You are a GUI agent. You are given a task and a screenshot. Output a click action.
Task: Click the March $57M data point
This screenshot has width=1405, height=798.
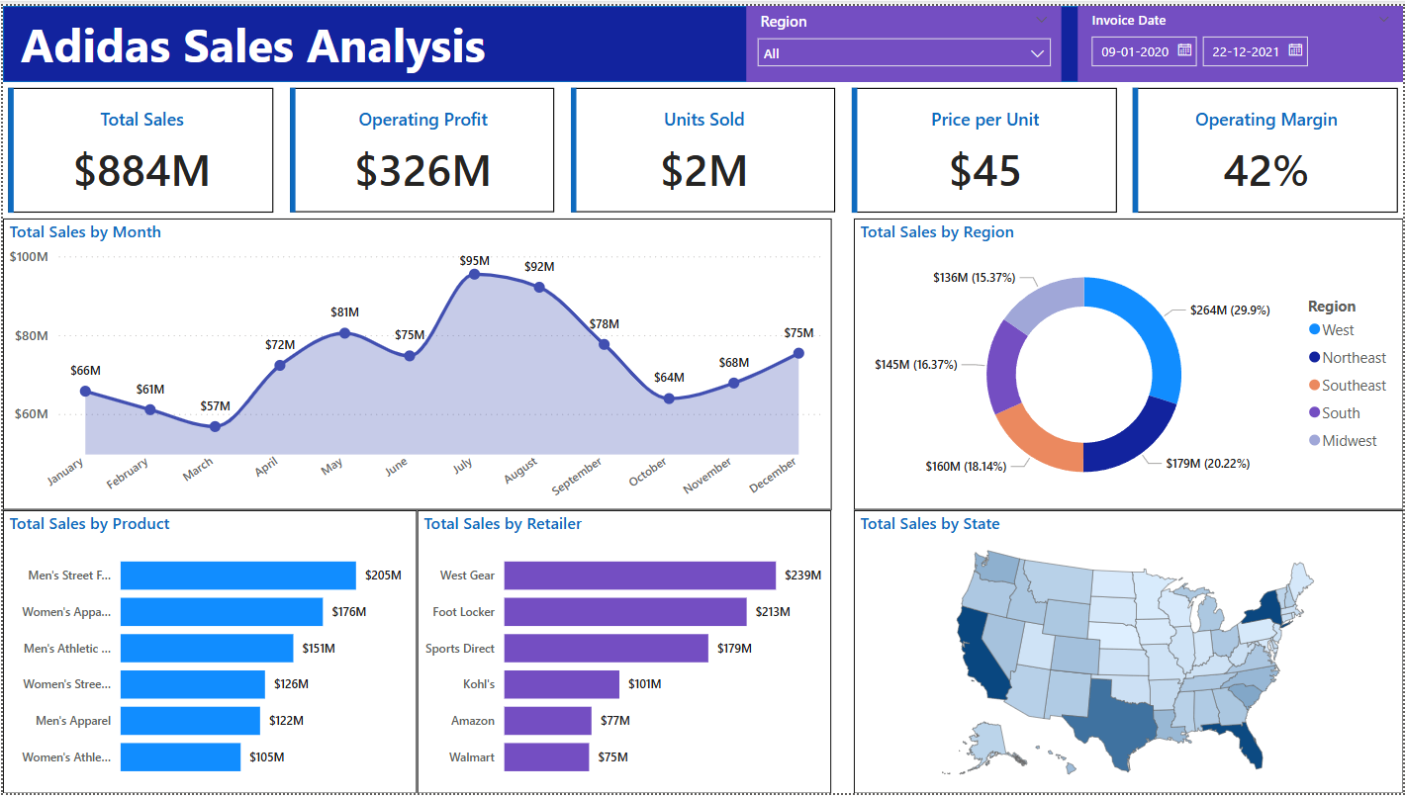[x=215, y=426]
